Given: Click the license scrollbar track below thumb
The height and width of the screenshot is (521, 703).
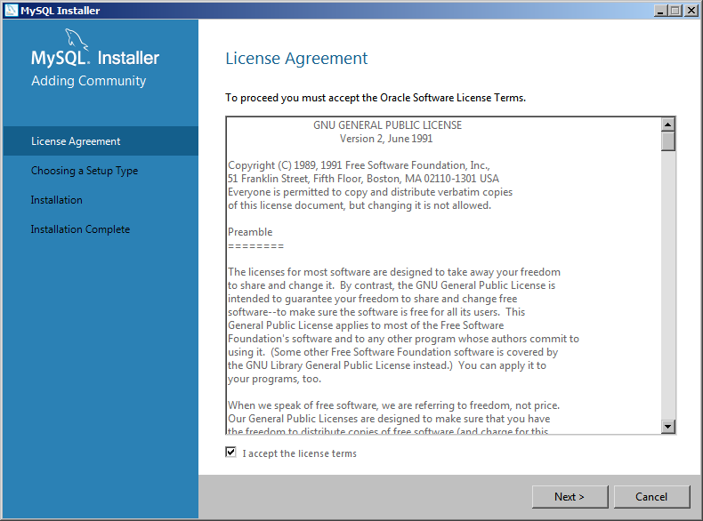Looking at the screenshot, I should point(668,285).
